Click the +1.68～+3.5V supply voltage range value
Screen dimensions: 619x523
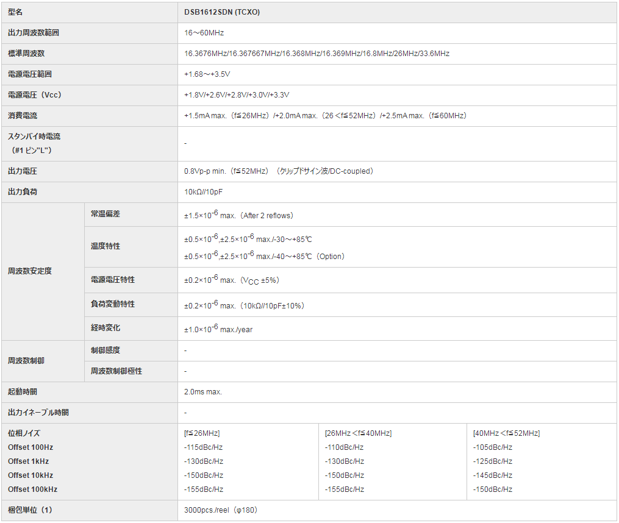pos(207,74)
